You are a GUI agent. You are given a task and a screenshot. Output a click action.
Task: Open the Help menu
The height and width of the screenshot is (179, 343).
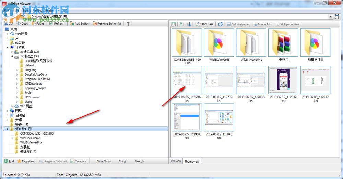pyautogui.click(x=49, y=10)
